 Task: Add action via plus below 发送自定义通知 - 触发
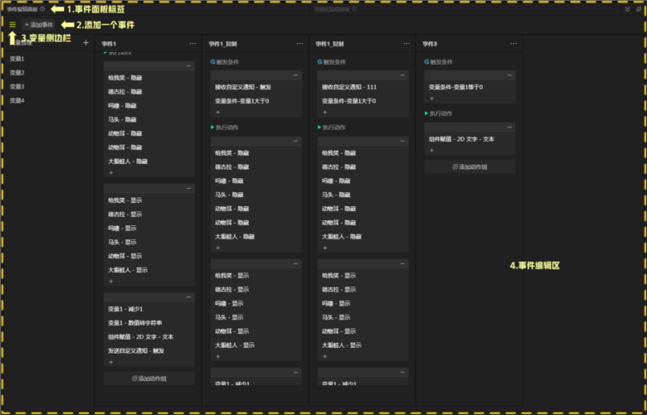coord(111,362)
